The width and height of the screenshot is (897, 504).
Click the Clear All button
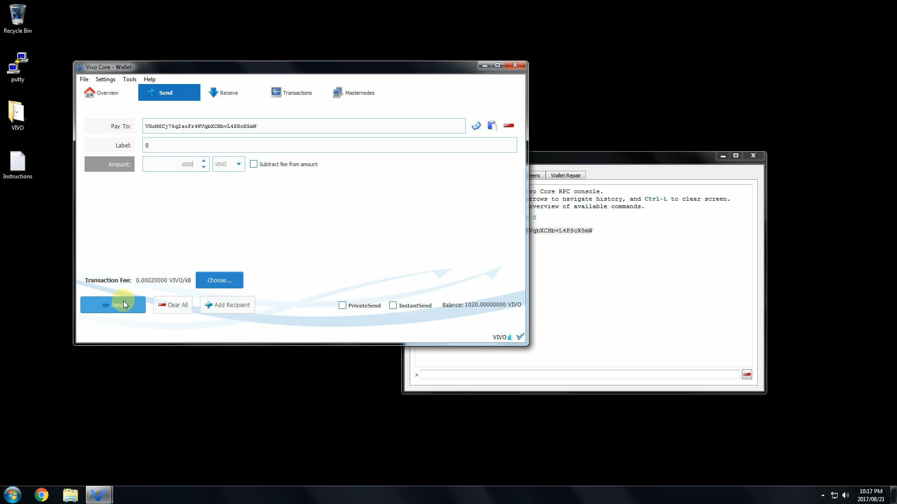(172, 304)
